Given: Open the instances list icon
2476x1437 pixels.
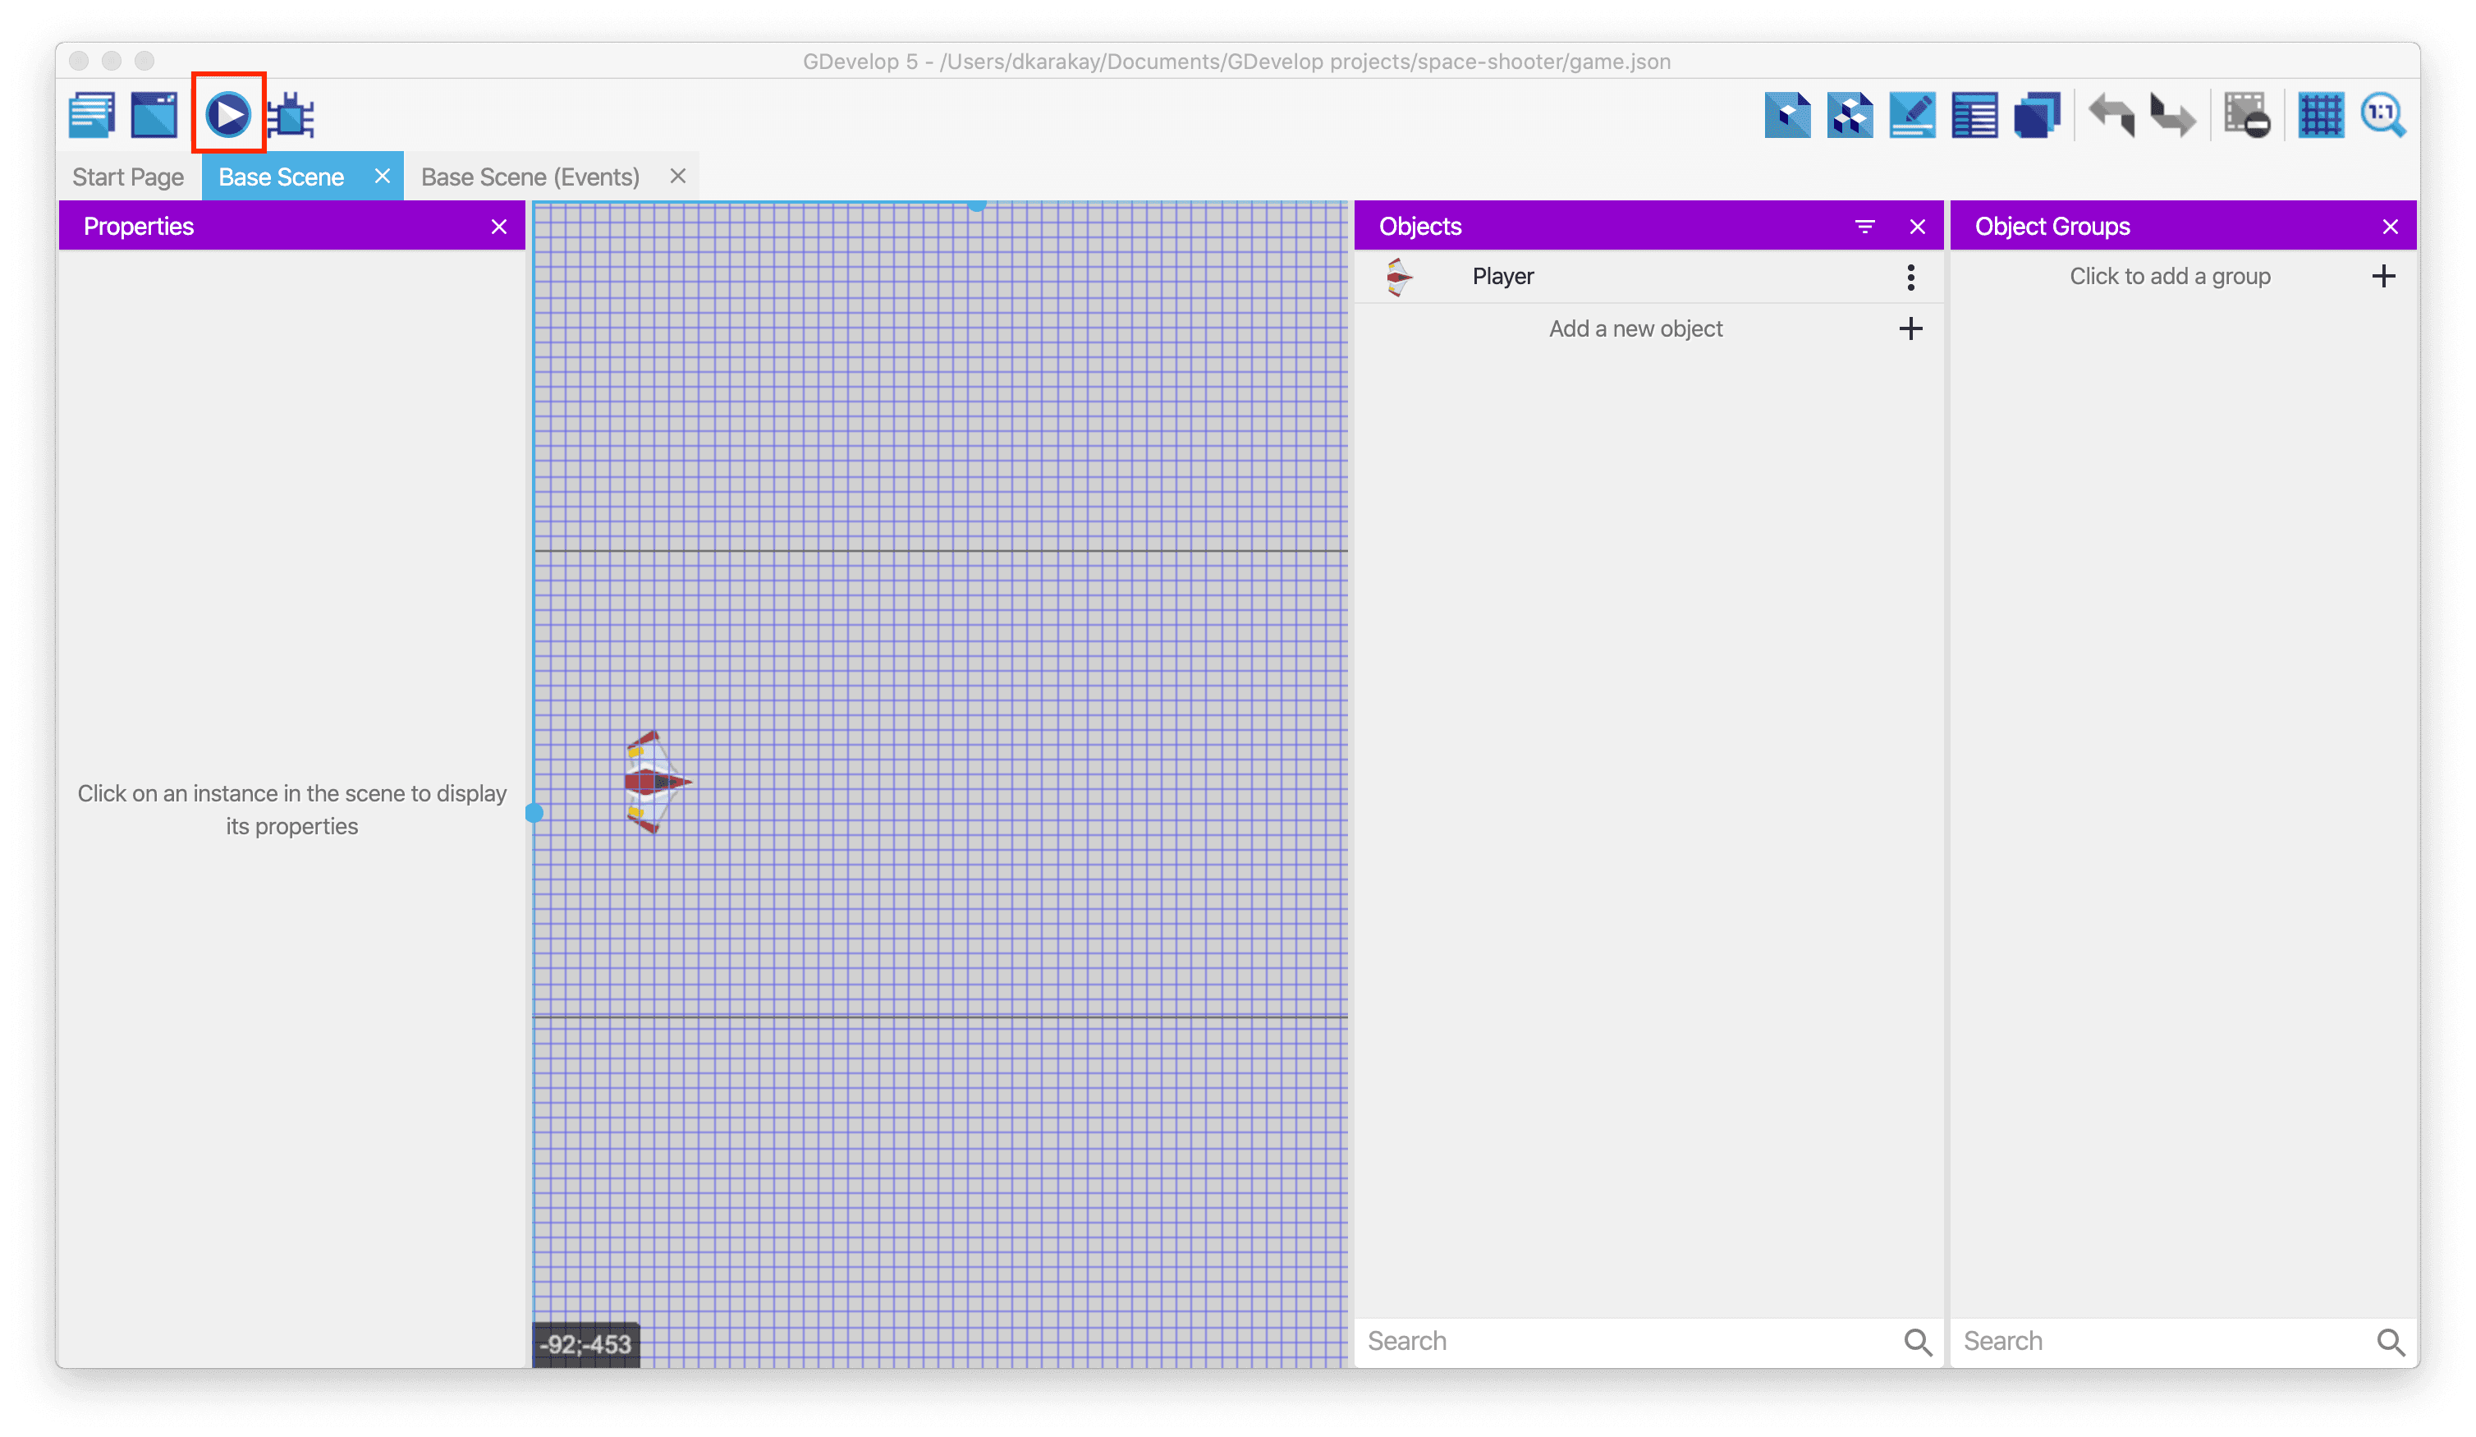Looking at the screenshot, I should click(1974, 116).
